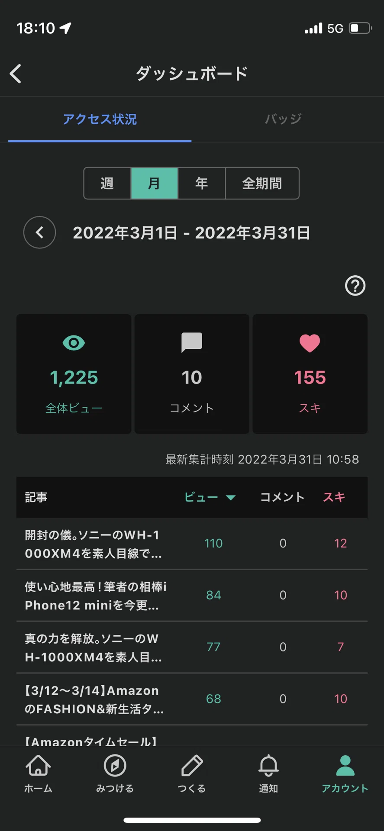384x831 pixels.
Task: Open article 使い心地最高！筆者の相棒iPhone12 mini
Action: 192,596
